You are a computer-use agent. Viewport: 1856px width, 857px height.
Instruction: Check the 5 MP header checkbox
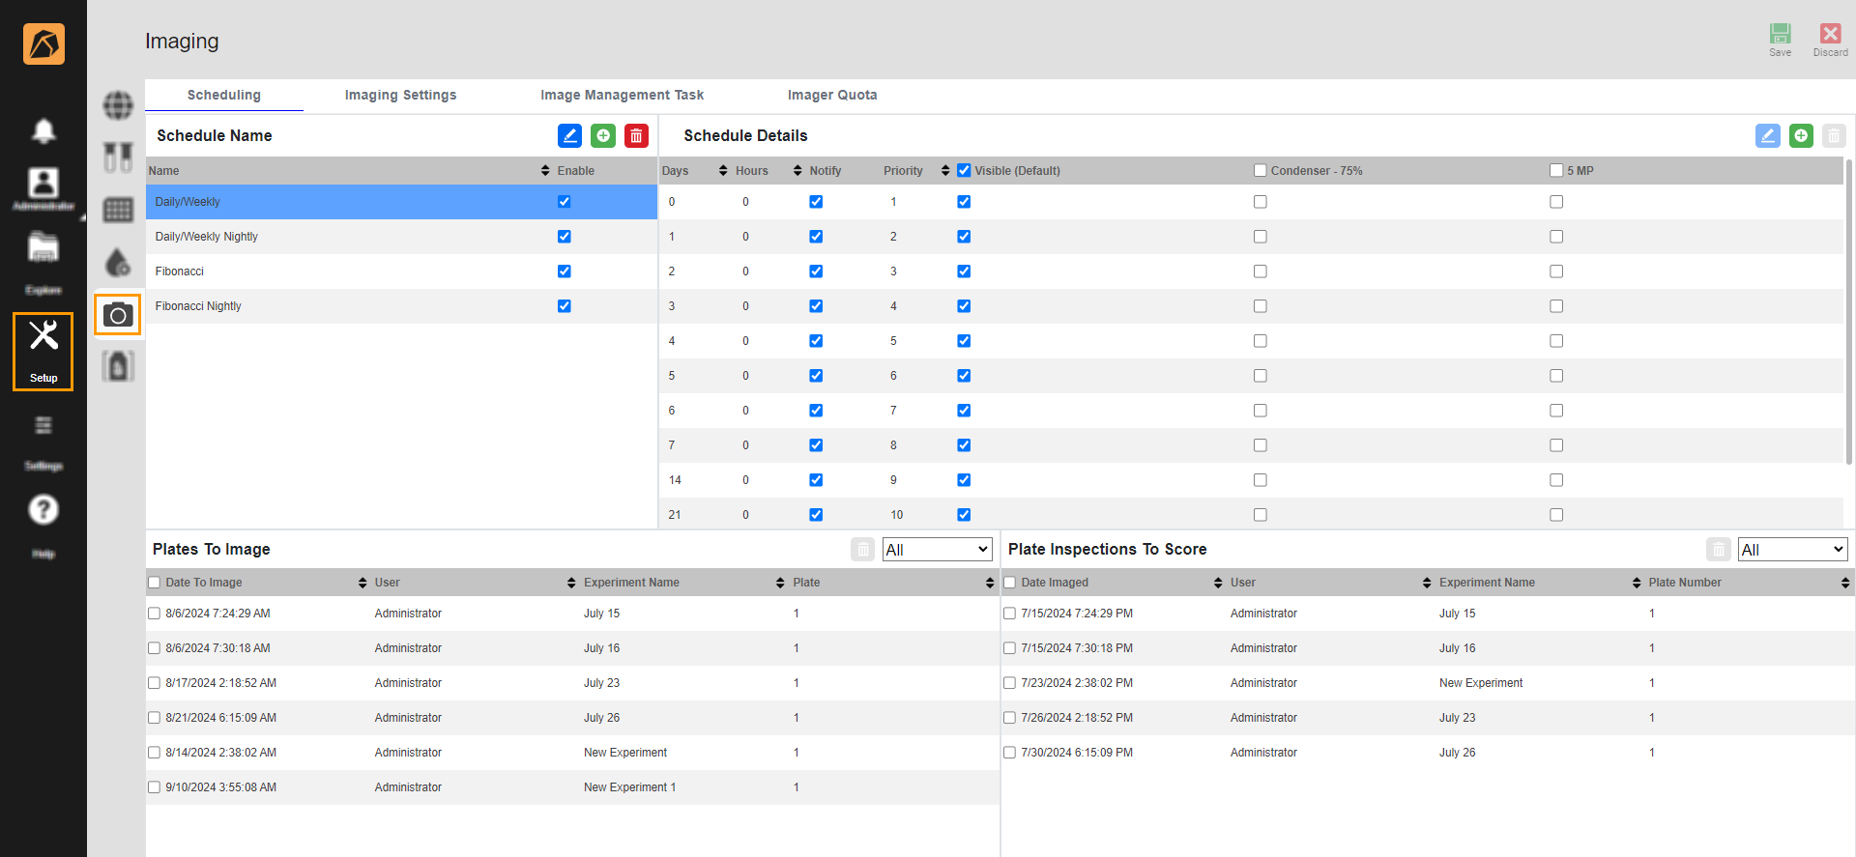(x=1556, y=171)
